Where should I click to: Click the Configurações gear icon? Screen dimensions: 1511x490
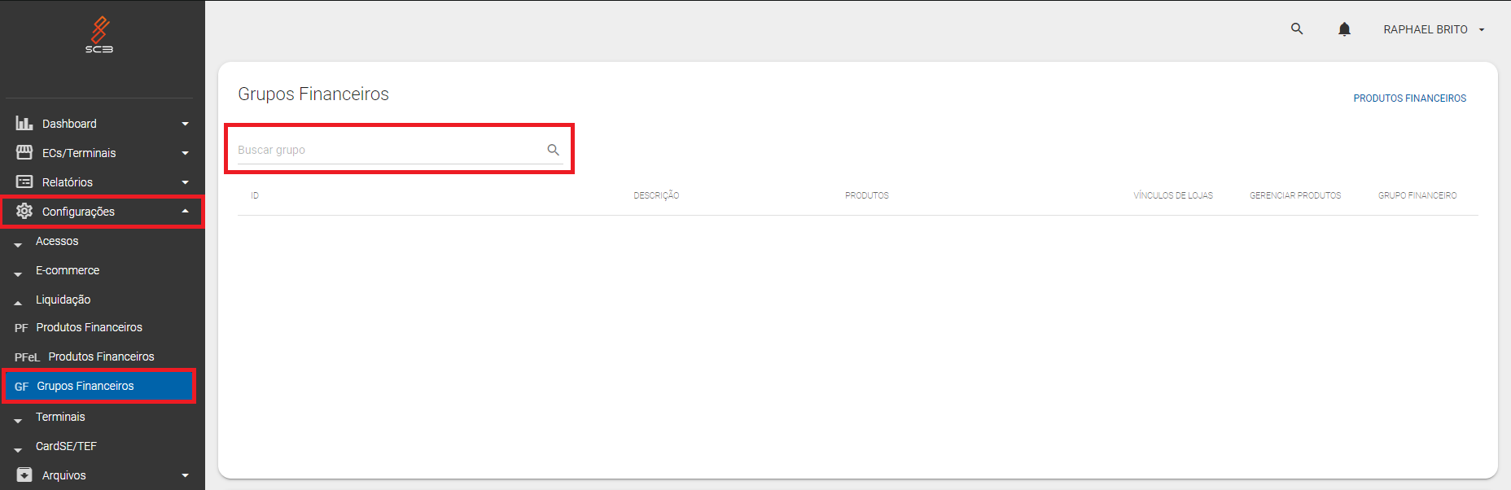pyautogui.click(x=24, y=212)
